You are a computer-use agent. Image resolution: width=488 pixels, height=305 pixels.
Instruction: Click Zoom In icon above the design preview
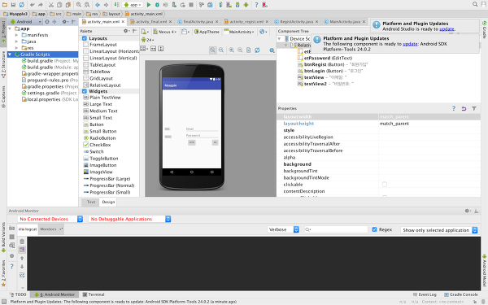232,50
